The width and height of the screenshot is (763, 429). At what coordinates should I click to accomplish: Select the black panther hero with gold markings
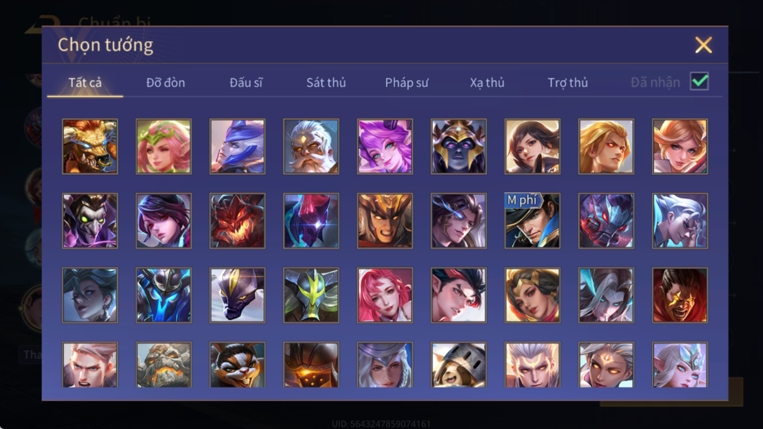[x=238, y=295]
